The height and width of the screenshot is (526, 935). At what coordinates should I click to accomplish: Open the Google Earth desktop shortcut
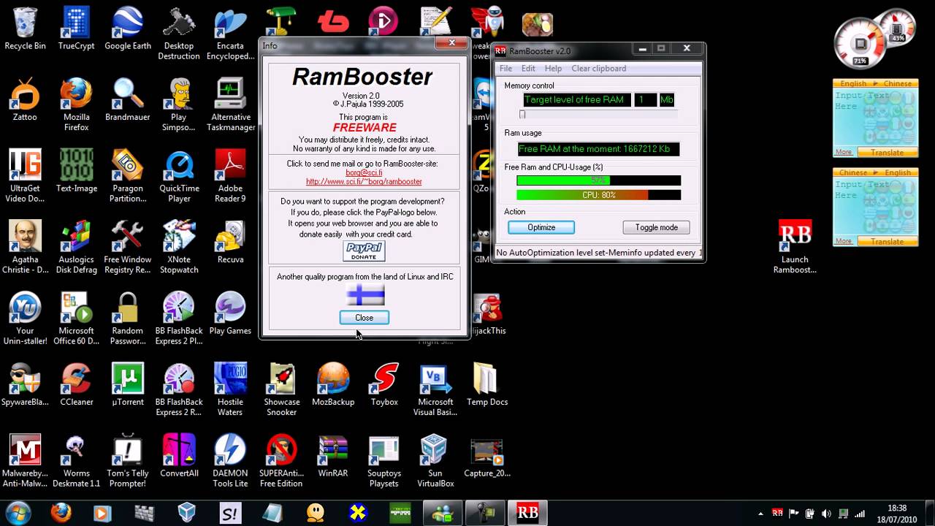click(x=128, y=29)
